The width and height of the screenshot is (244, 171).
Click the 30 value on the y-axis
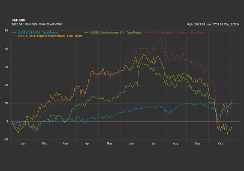pos(6,67)
